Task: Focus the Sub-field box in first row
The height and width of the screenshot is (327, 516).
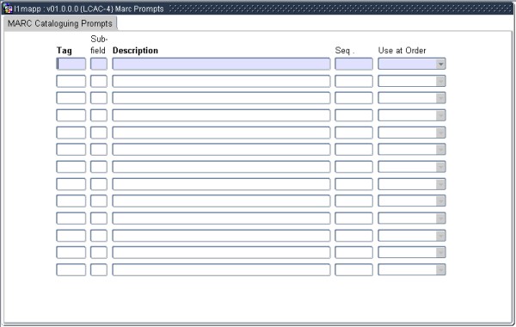Action: [99, 64]
